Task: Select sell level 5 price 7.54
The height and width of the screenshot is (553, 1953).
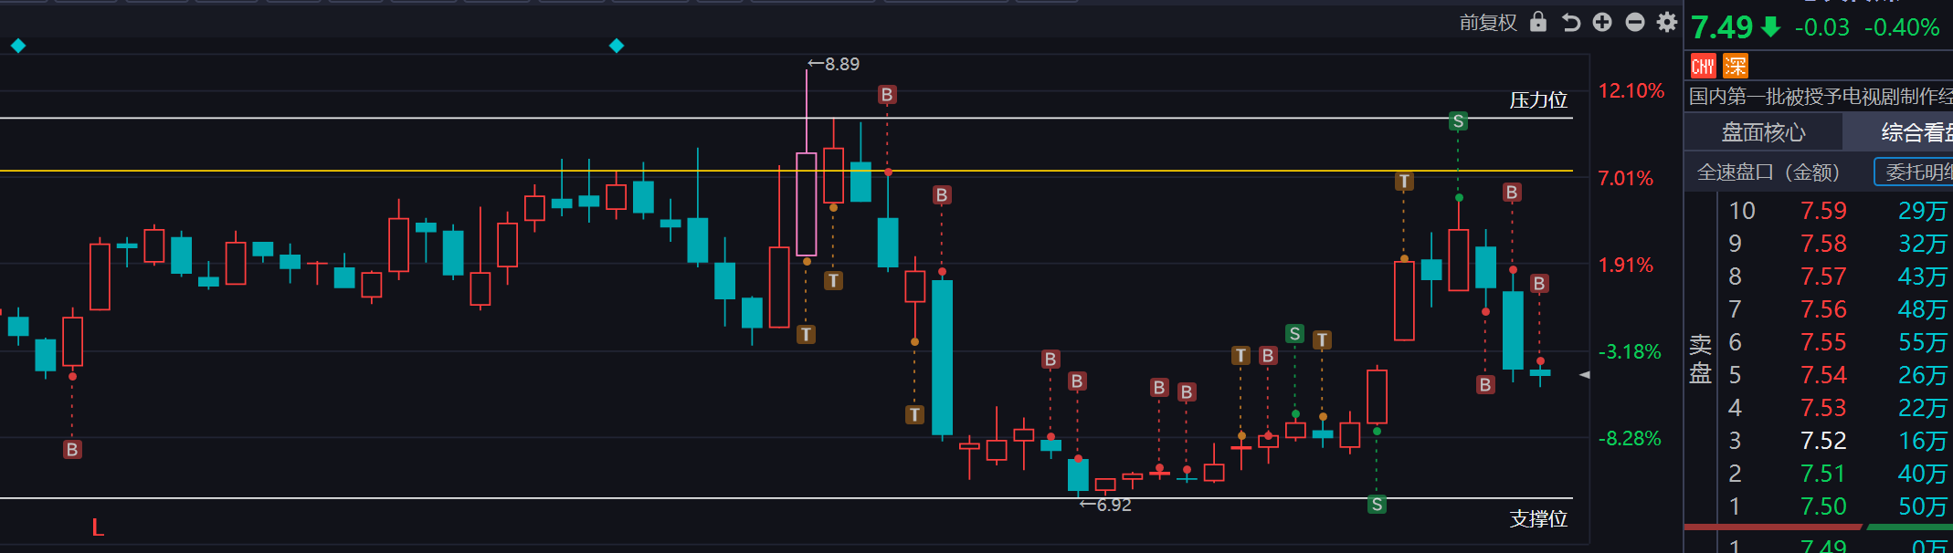Action: (x=1823, y=375)
